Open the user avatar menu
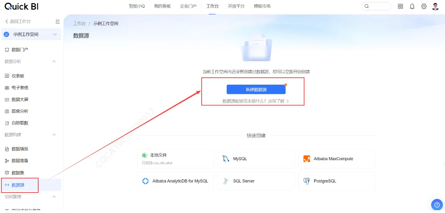Image resolution: width=445 pixels, height=213 pixels. [x=436, y=6]
